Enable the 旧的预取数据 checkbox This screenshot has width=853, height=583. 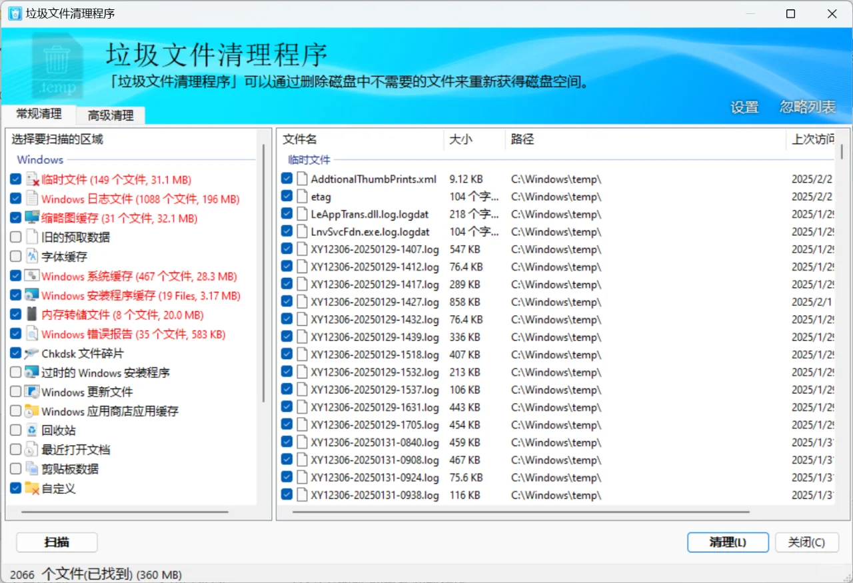16,237
